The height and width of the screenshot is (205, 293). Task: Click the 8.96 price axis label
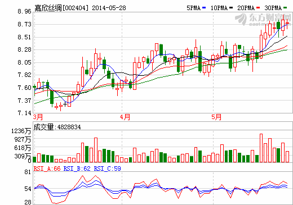point(24,12)
